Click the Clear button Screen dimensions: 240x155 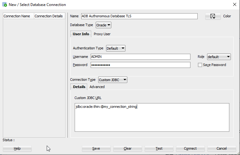[x=127, y=148]
